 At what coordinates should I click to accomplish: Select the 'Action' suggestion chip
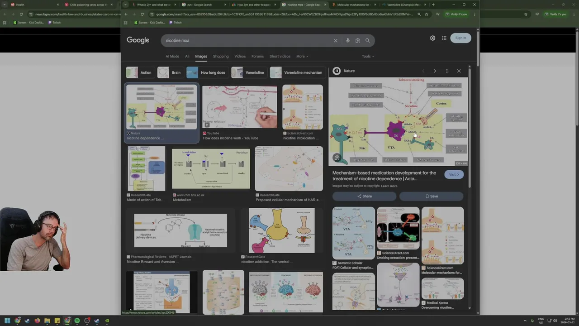tap(139, 72)
